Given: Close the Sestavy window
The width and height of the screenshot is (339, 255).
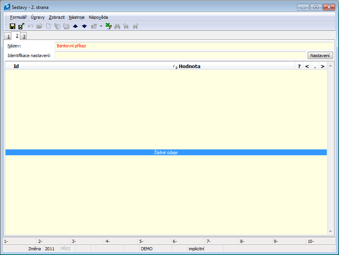Looking at the screenshot, I should point(329,7).
